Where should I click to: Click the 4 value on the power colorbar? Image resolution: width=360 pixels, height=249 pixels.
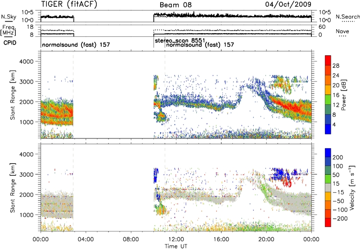tap(334, 124)
